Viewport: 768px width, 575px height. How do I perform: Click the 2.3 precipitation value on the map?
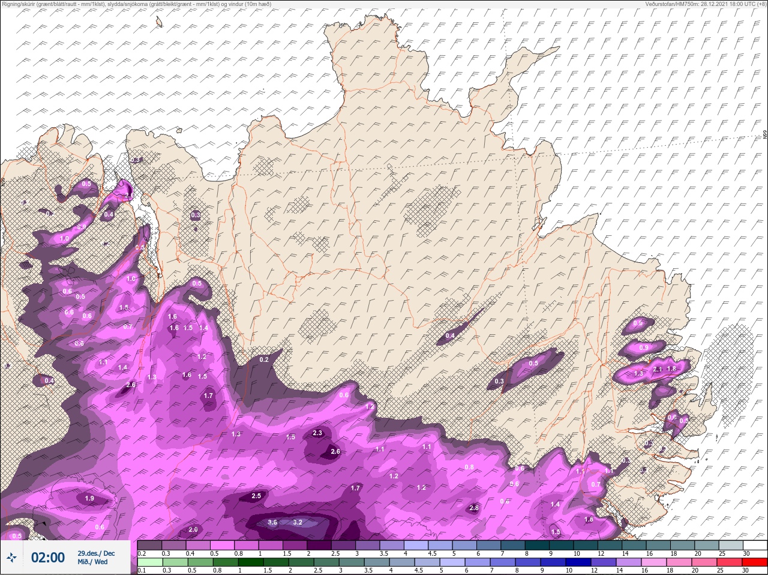click(318, 433)
